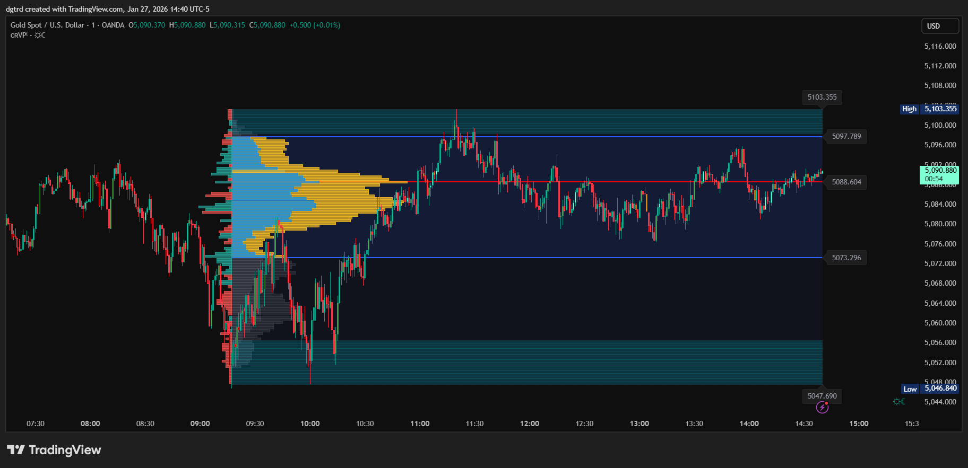Image resolution: width=968 pixels, height=468 pixels.
Task: Click the 07:30 time axis label
Action: [36, 423]
